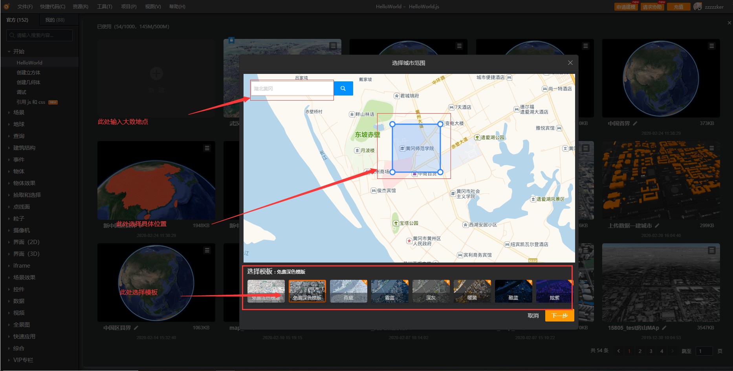Click the 申请建模 button
Image resolution: width=733 pixels, height=371 pixels.
pos(626,7)
